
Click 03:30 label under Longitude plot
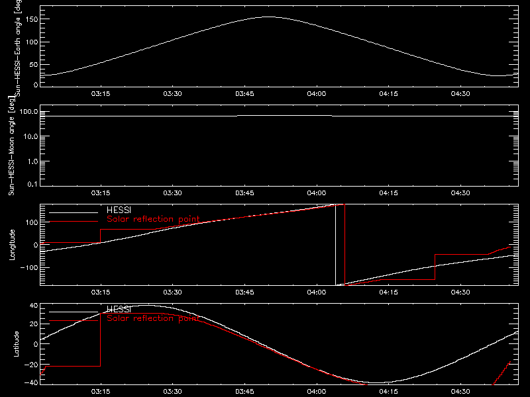point(172,292)
